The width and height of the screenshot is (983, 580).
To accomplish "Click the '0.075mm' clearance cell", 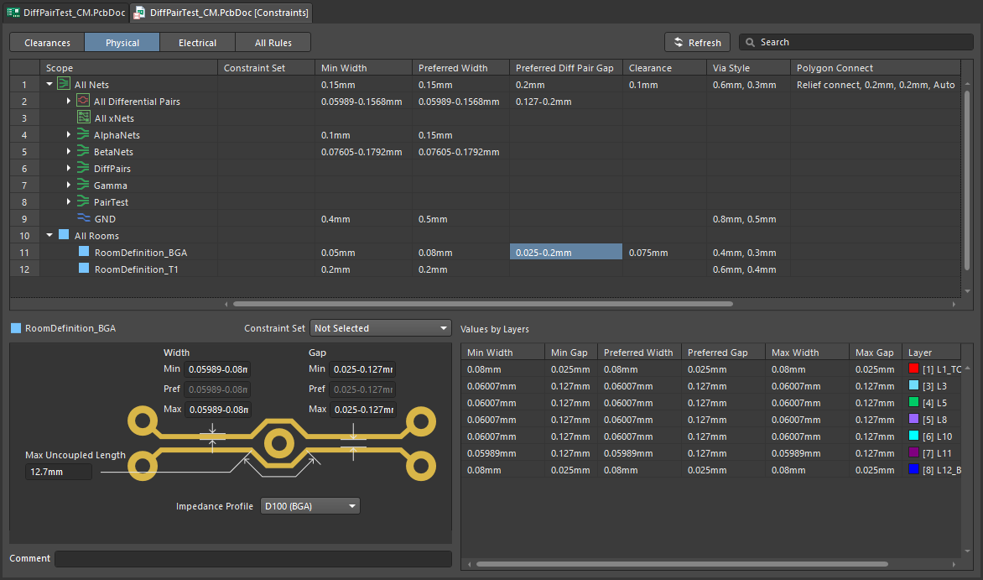I will click(x=664, y=252).
